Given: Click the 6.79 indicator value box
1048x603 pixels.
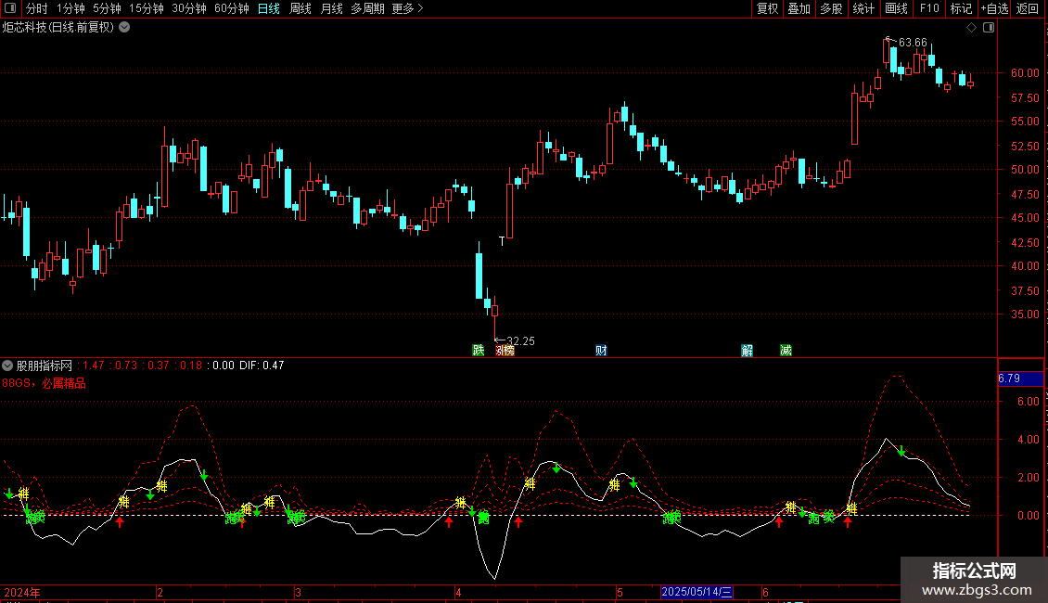Looking at the screenshot, I should (x=1020, y=378).
